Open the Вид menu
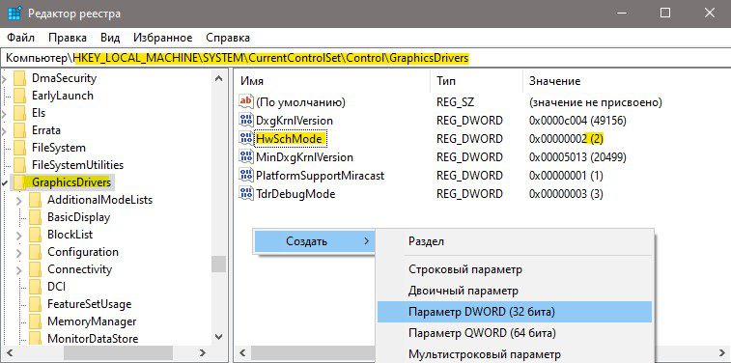The height and width of the screenshot is (363, 731). (x=110, y=38)
